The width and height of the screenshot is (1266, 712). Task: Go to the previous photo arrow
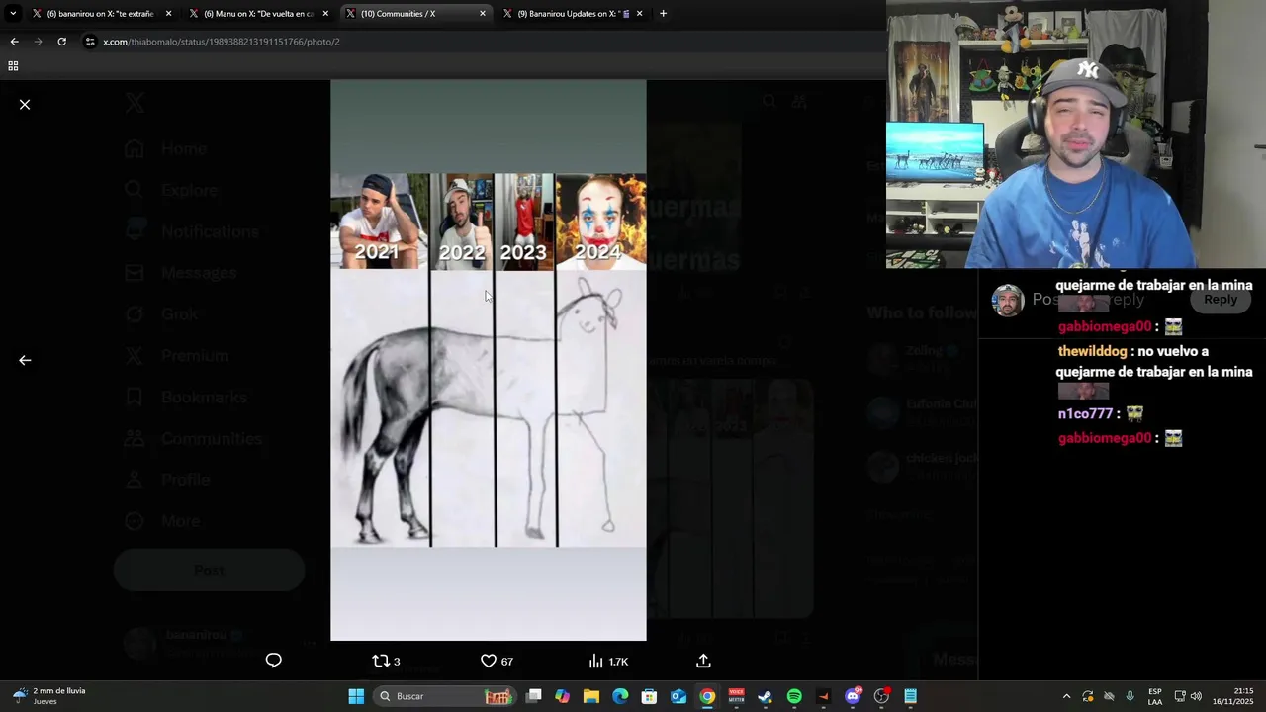(25, 360)
